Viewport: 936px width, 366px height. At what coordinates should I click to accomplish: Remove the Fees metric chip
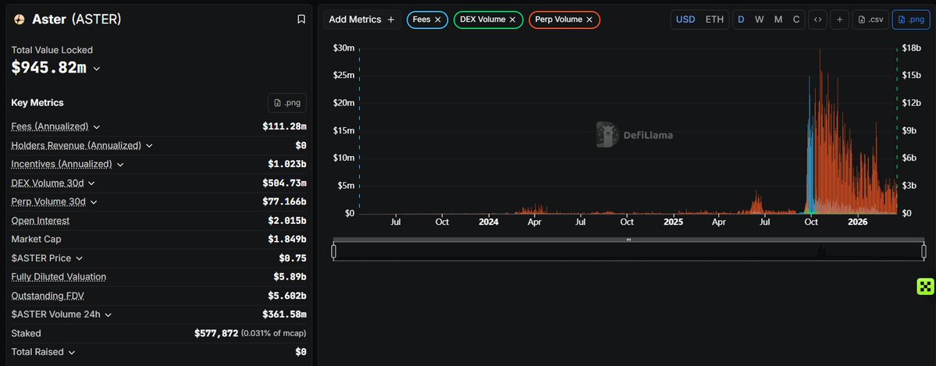[438, 20]
